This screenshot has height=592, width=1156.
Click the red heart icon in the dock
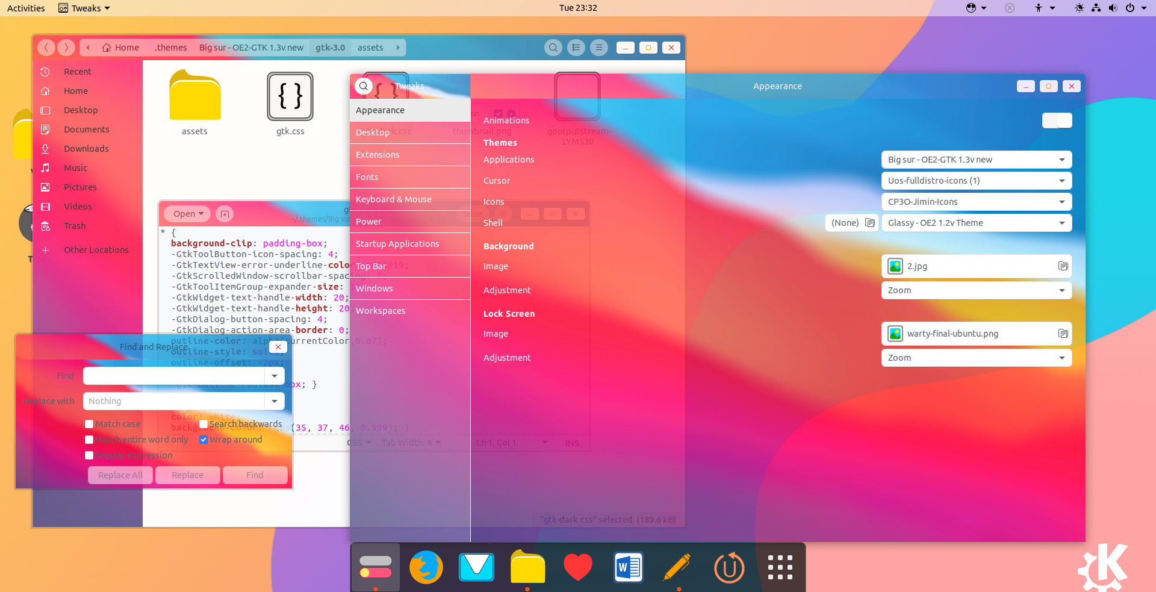click(x=578, y=568)
